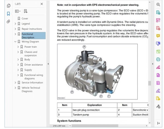Image resolution: width=164 pixels, height=129 pixels.
Task: Select the bookmarks panel icon
Action: point(8,14)
